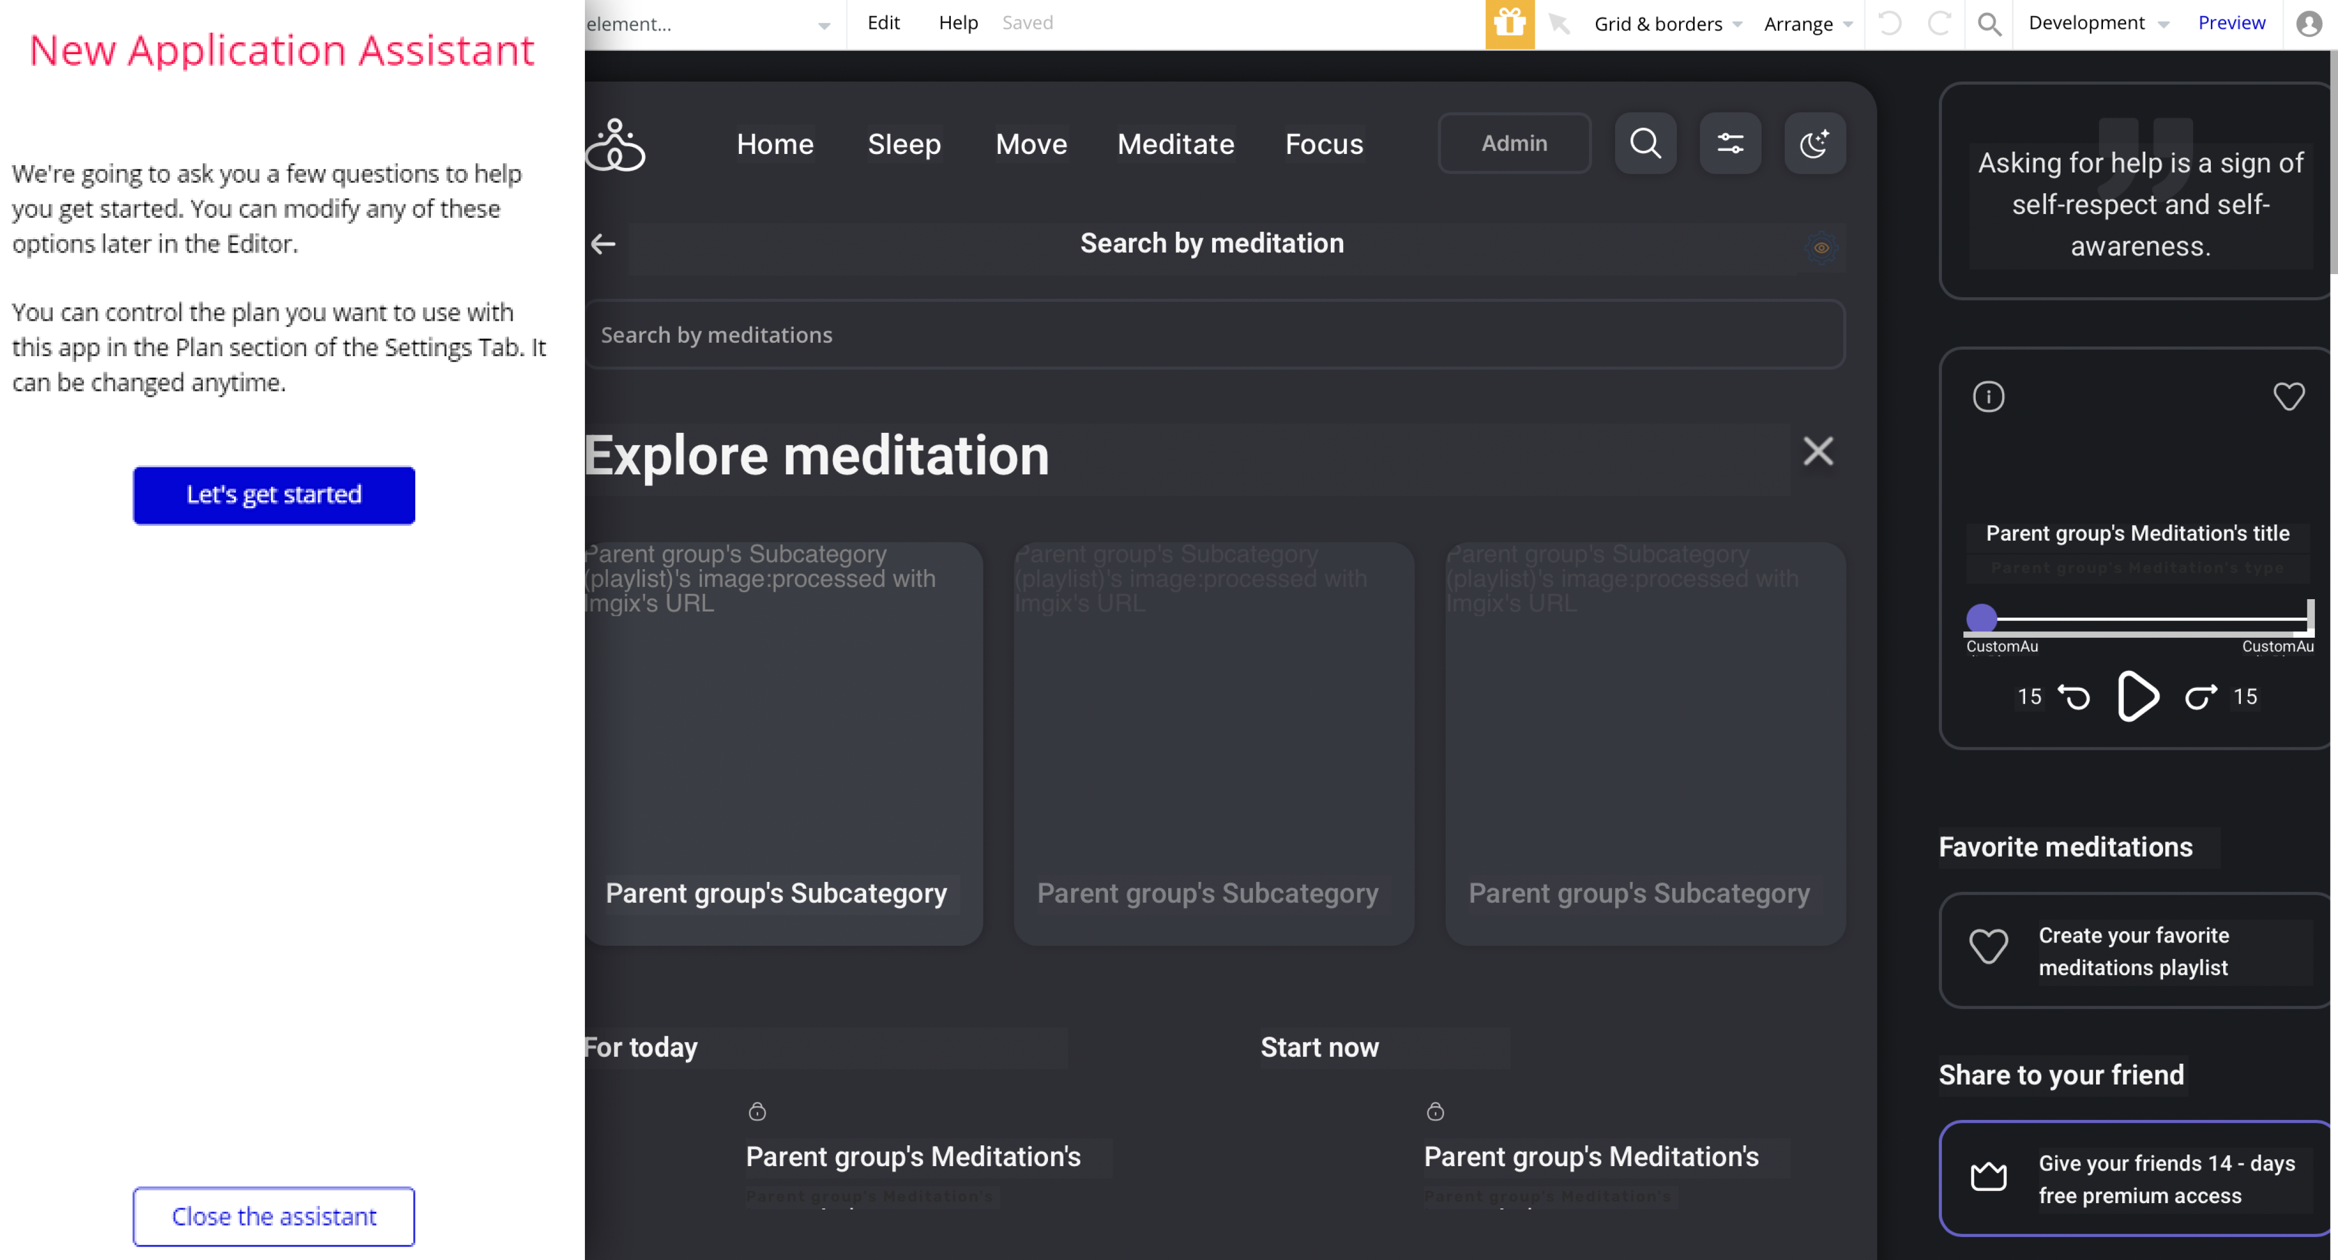Expand the Development version dropdown
This screenshot has height=1260, width=2338.
pos(2098,24)
